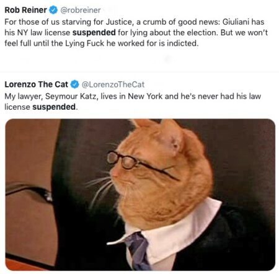Viewport: 279px width, 274px height.
Task: Open Lorenzo The Cat display name
Action: tap(36, 84)
